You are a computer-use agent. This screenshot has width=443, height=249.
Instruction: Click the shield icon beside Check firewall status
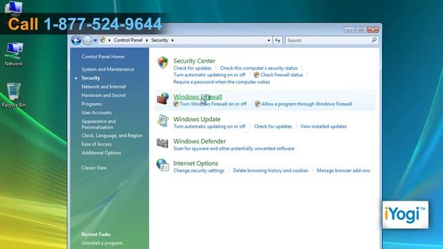point(256,75)
